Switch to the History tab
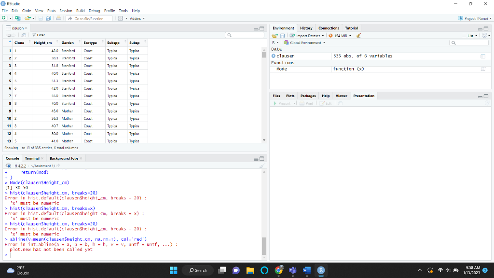 [306, 28]
